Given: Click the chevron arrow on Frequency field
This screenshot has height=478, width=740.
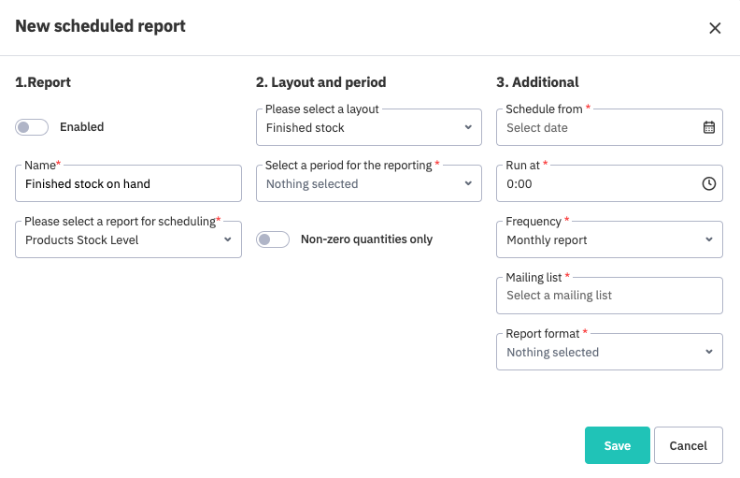Looking at the screenshot, I should [x=708, y=239].
